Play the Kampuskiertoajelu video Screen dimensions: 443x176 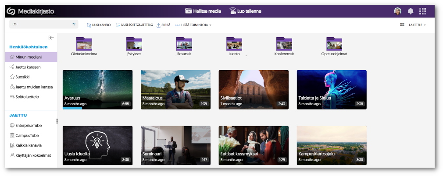coord(332,145)
